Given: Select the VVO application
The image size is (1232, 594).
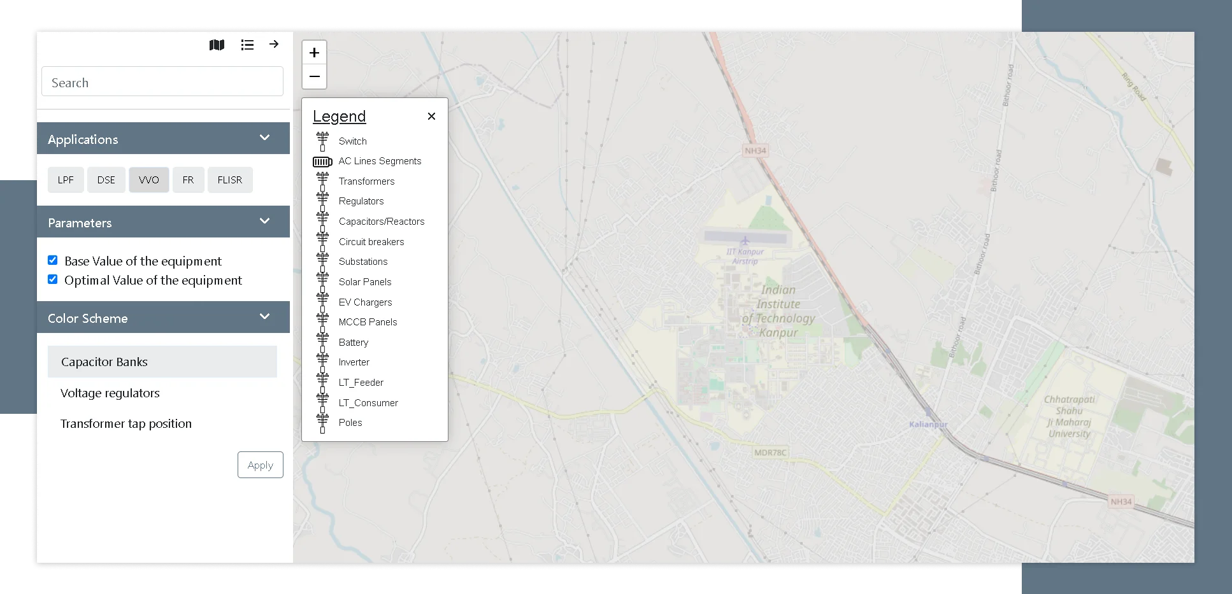Looking at the screenshot, I should [x=149, y=180].
